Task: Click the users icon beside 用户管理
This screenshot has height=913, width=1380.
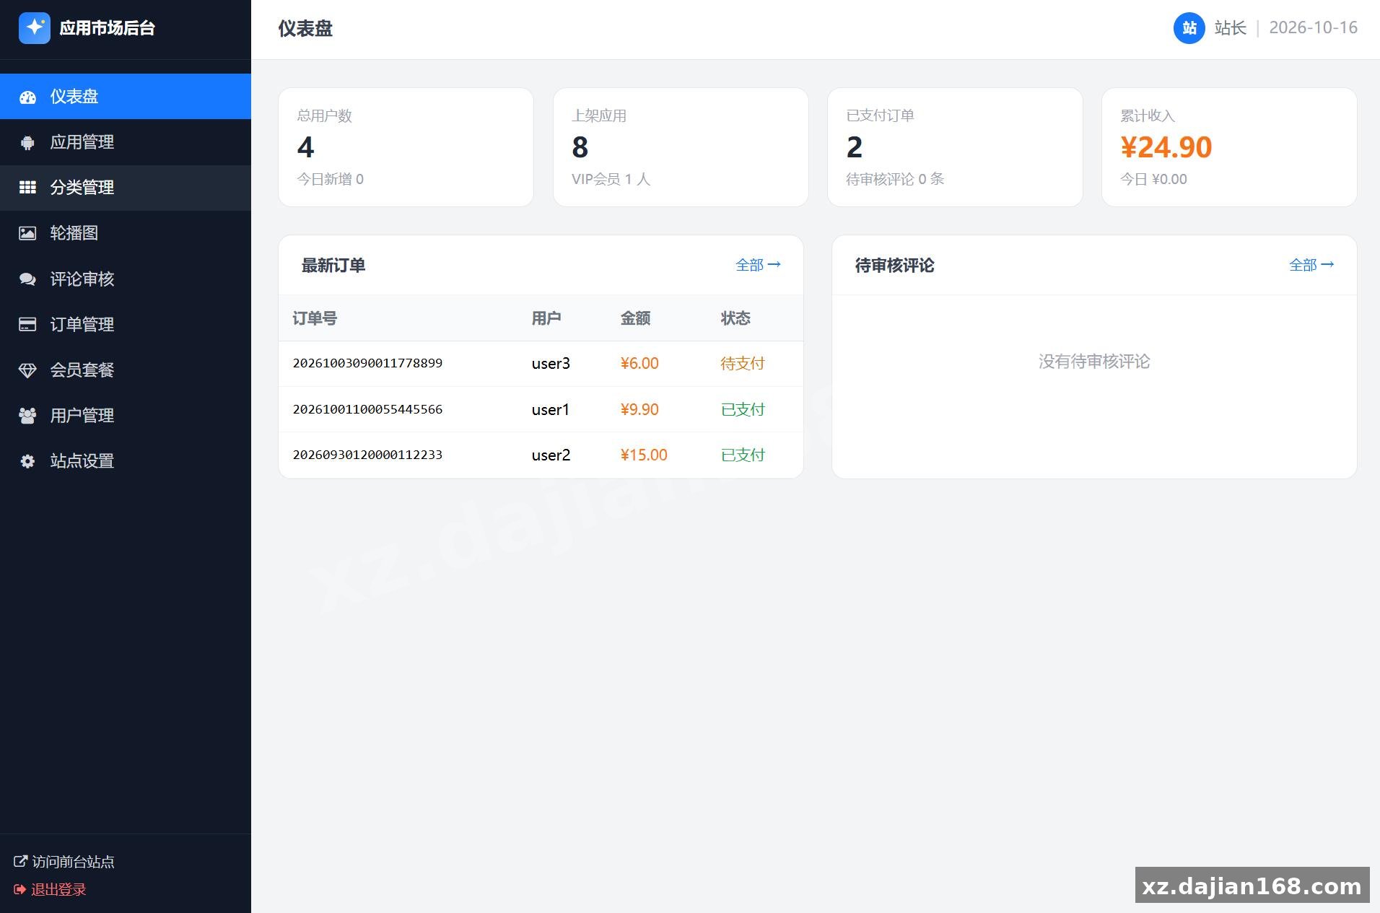Action: pos(27,416)
